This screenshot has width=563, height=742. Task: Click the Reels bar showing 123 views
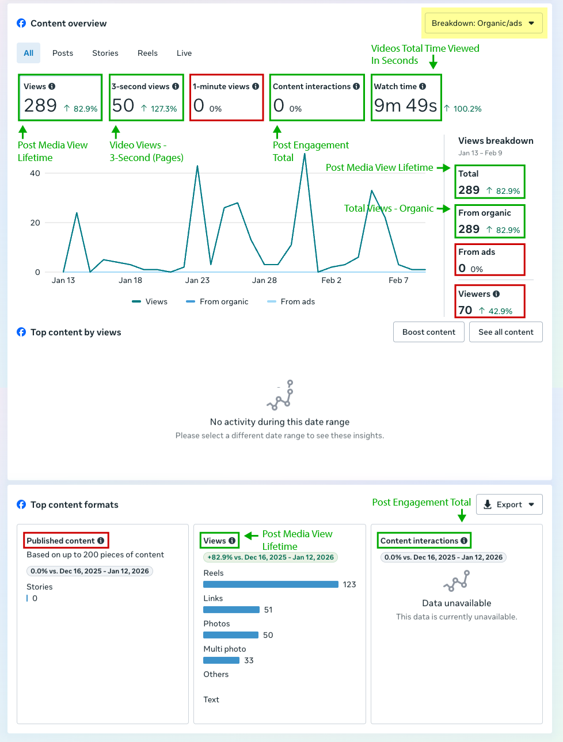click(x=271, y=584)
